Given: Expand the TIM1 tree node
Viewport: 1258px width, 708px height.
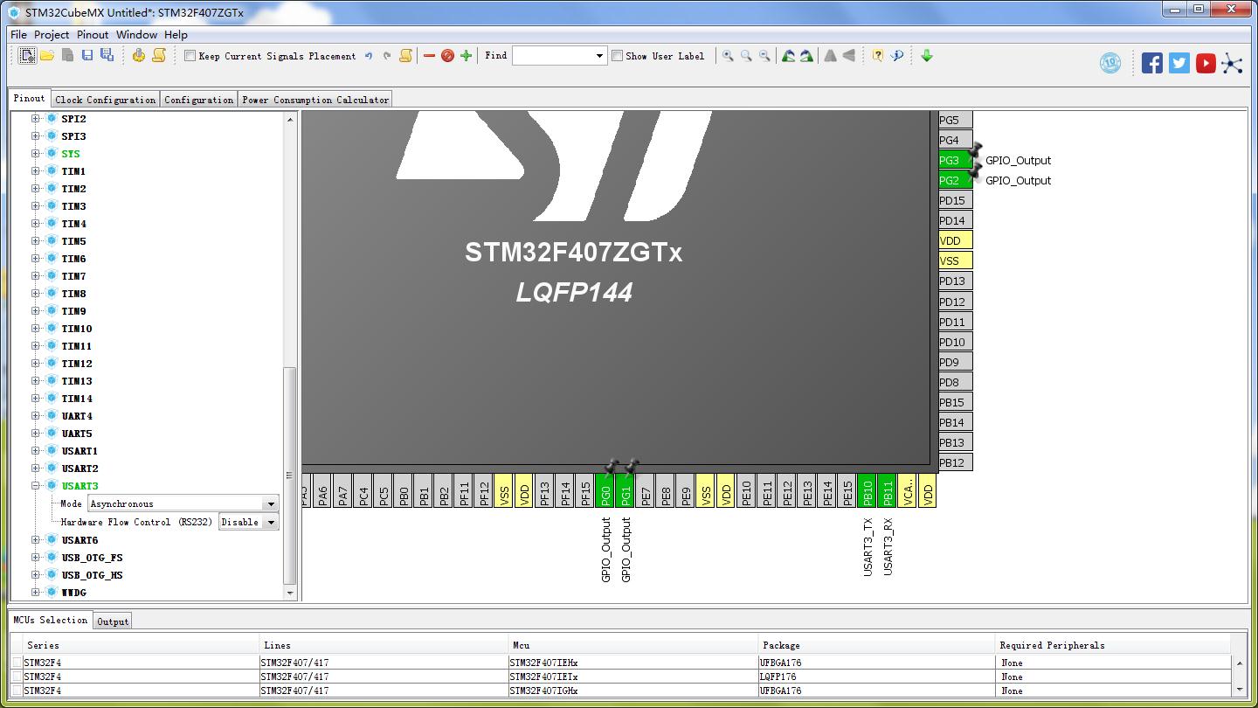Looking at the screenshot, I should pos(36,171).
